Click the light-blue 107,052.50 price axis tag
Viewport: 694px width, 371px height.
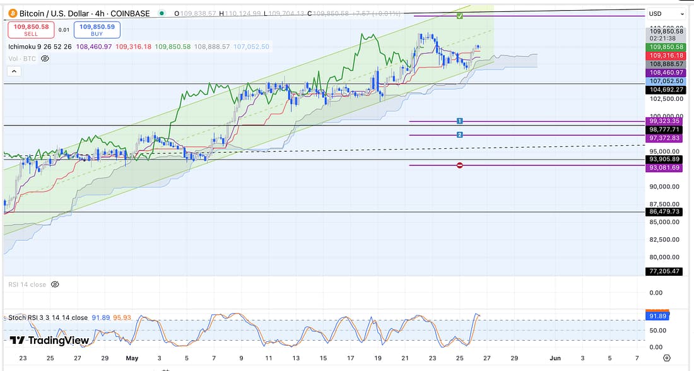tap(667, 81)
